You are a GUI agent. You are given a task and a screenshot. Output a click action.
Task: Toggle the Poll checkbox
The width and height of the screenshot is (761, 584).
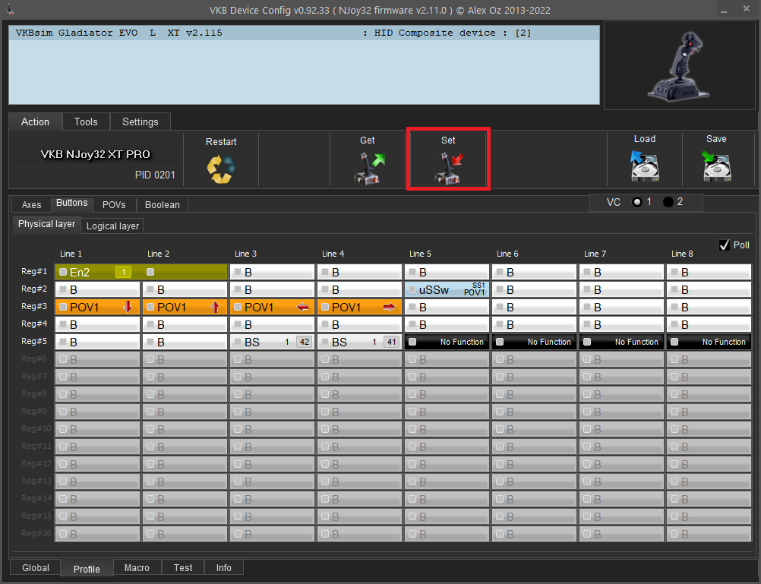(724, 245)
